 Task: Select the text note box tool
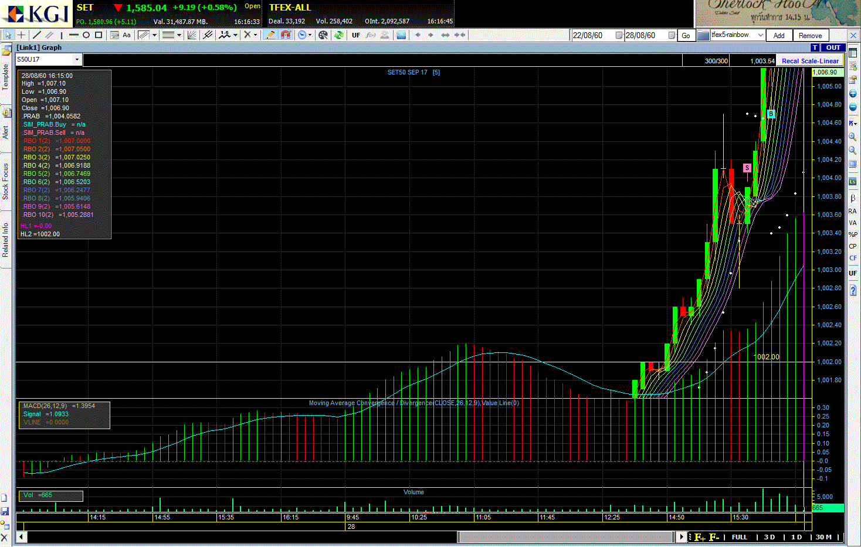114,35
